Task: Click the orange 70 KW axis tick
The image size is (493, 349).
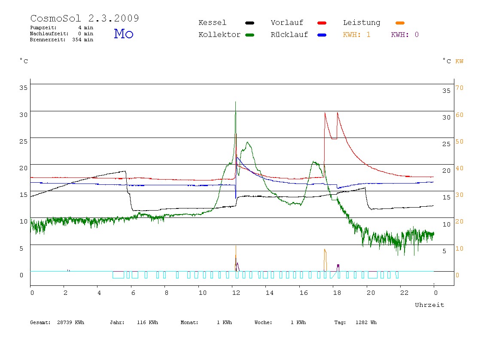Action: (460, 88)
